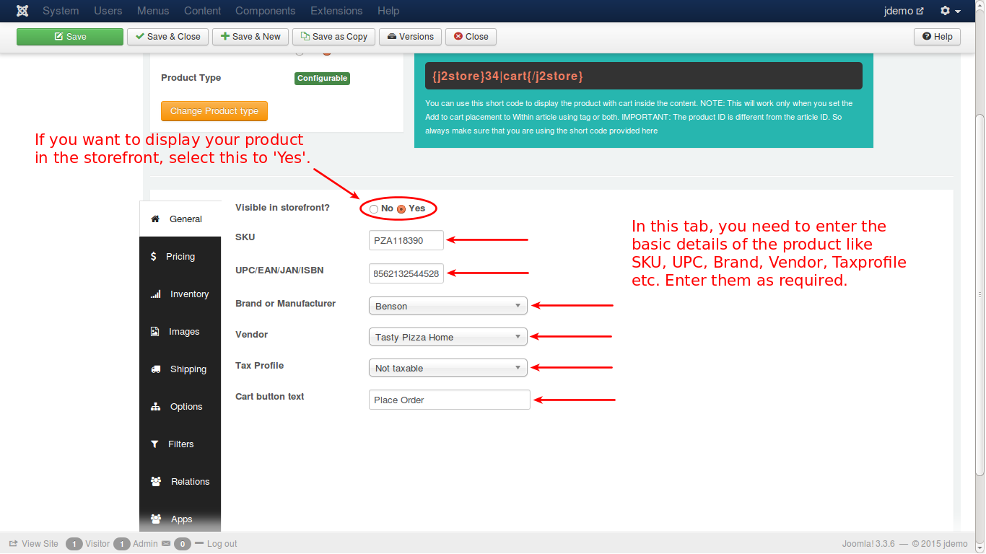
Task: Click the Filters funnel icon
Action: pyautogui.click(x=154, y=444)
